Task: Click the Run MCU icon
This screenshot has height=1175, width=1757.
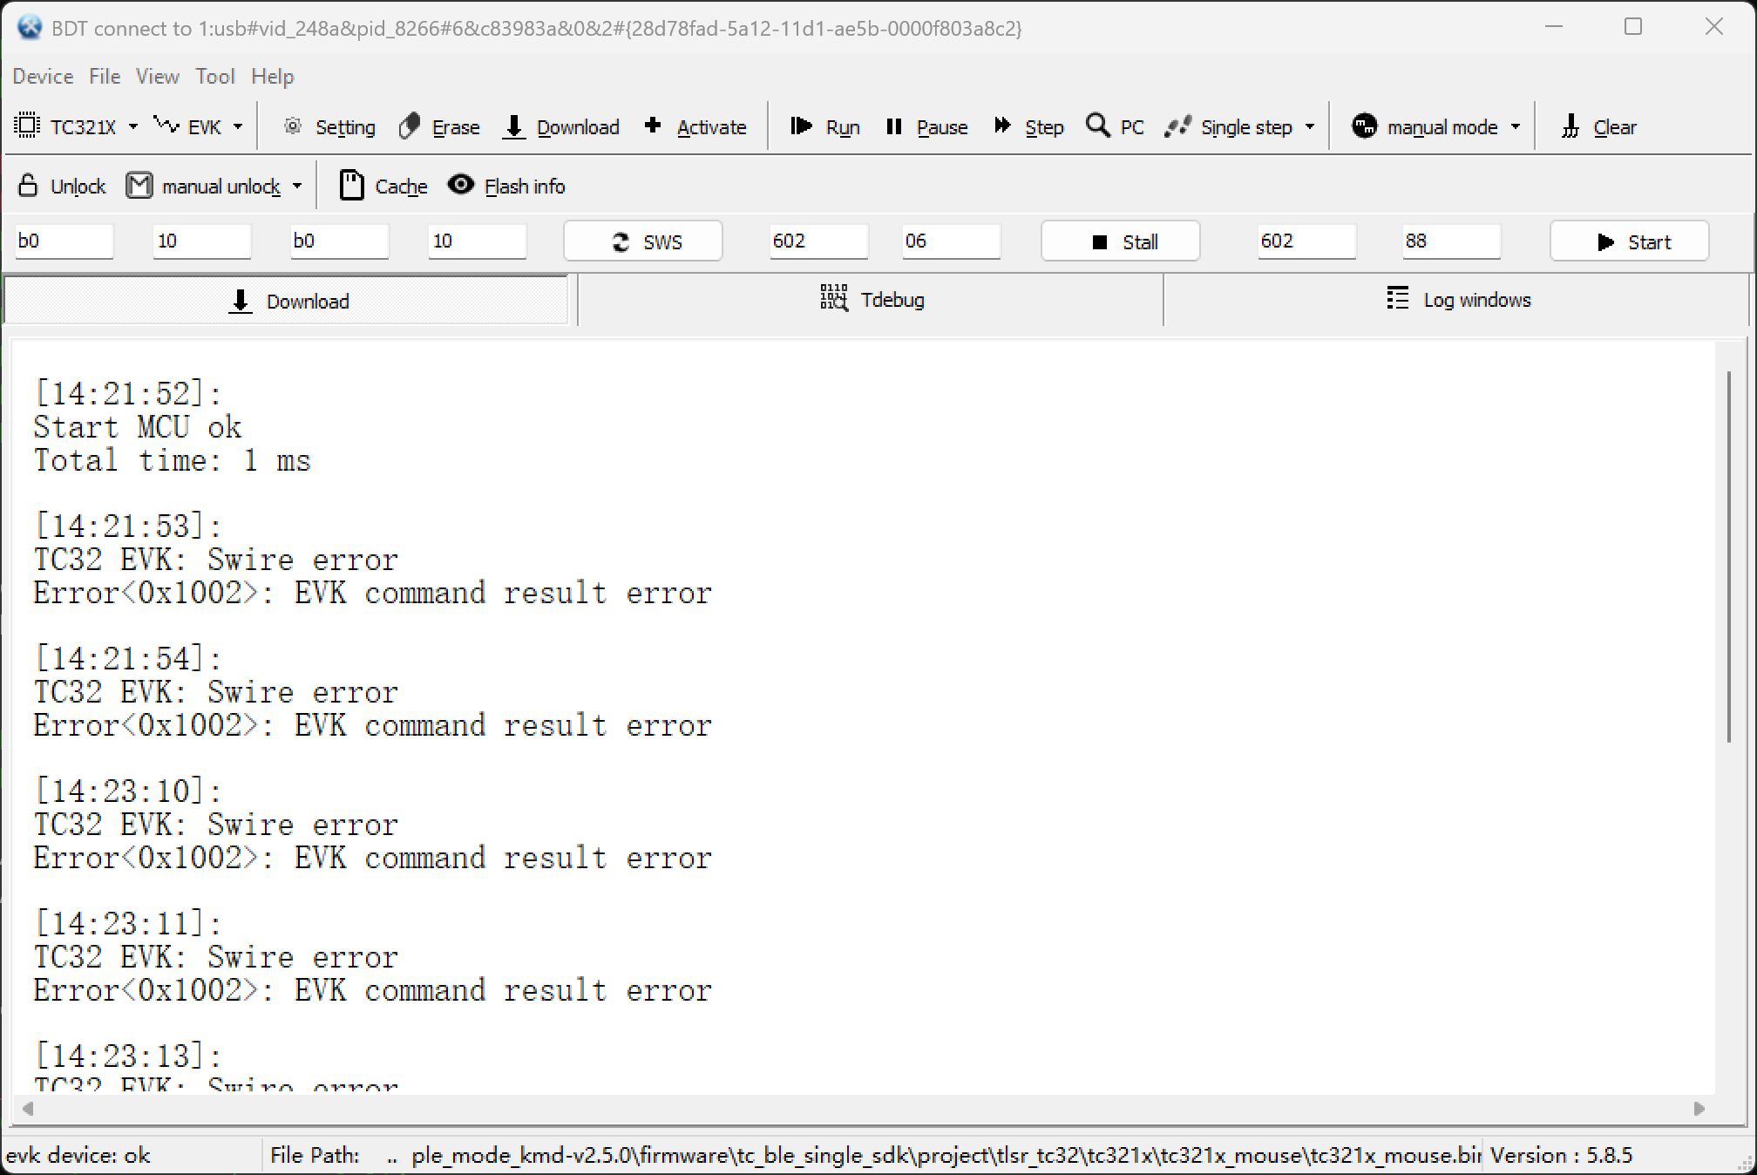Action: point(801,127)
